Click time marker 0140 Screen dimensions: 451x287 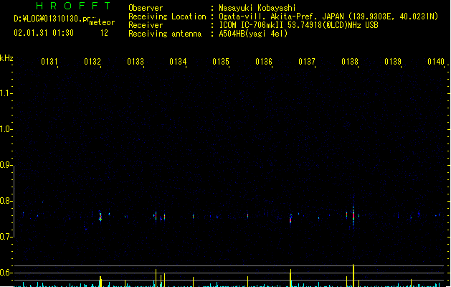[x=436, y=62]
